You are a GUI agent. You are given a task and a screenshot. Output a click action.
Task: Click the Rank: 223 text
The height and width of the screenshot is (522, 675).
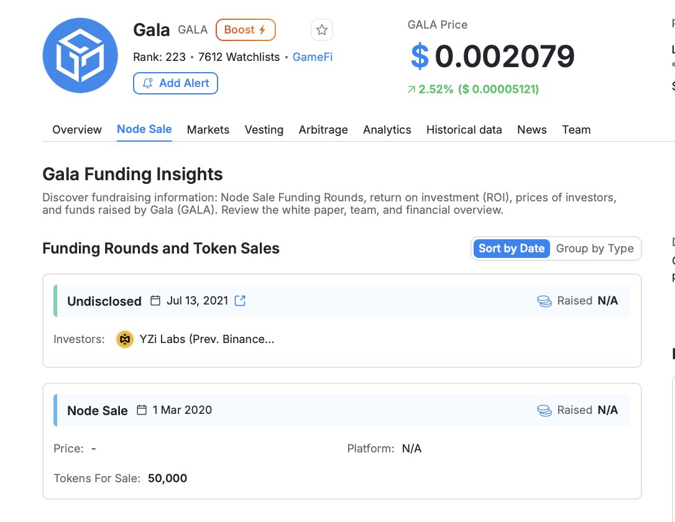159,57
